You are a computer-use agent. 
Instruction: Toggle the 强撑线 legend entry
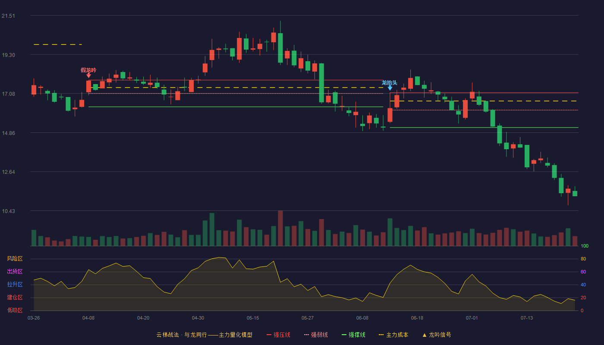[x=353, y=335]
